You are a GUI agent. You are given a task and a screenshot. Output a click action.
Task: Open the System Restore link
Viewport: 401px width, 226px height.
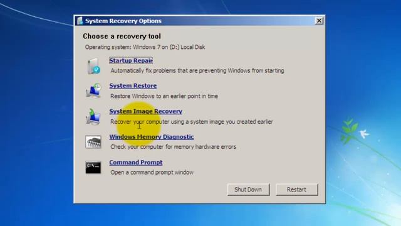tap(133, 85)
